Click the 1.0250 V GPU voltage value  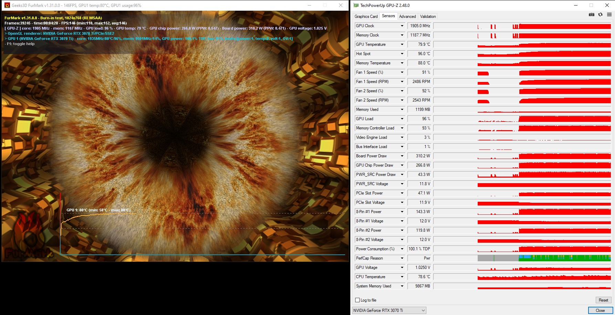click(420, 267)
